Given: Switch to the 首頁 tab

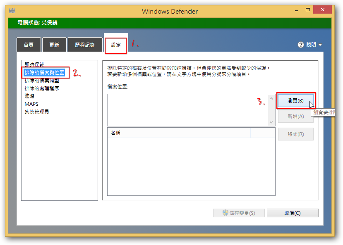Looking at the screenshot, I should 29,45.
